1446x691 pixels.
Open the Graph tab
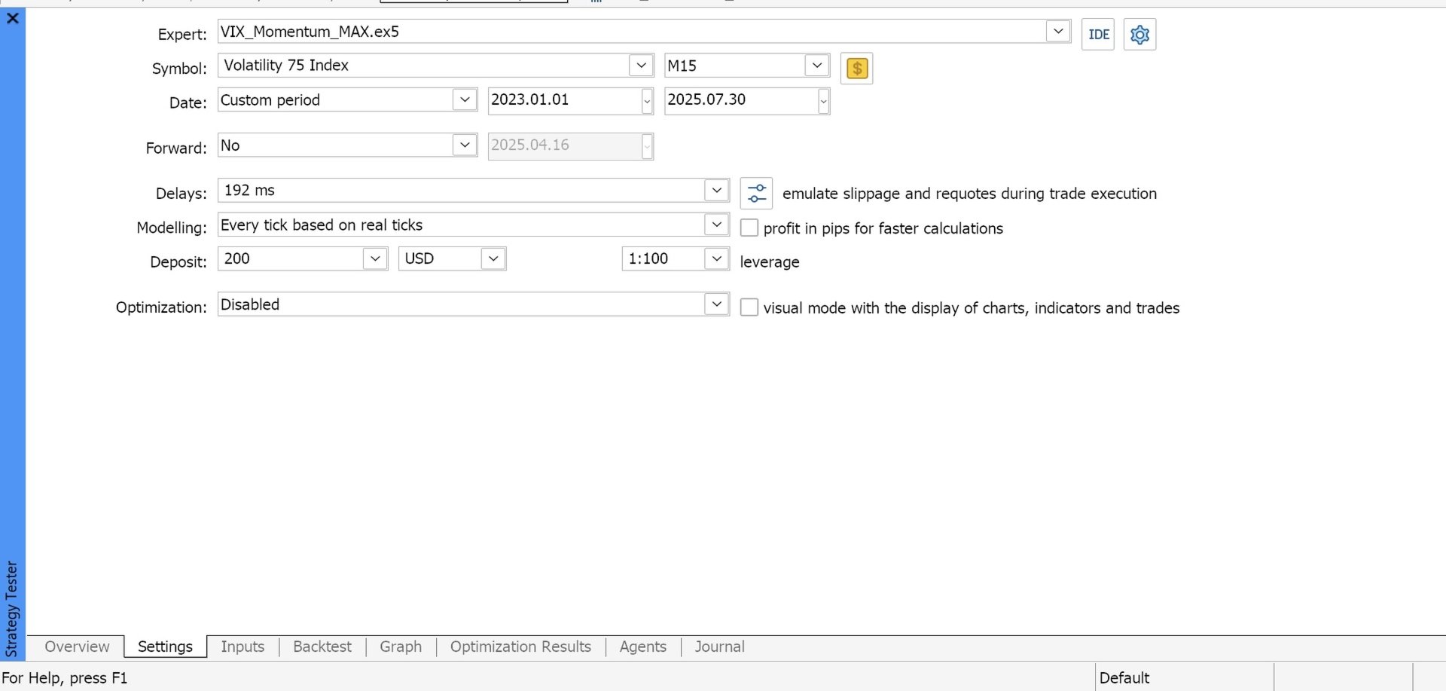click(x=401, y=647)
